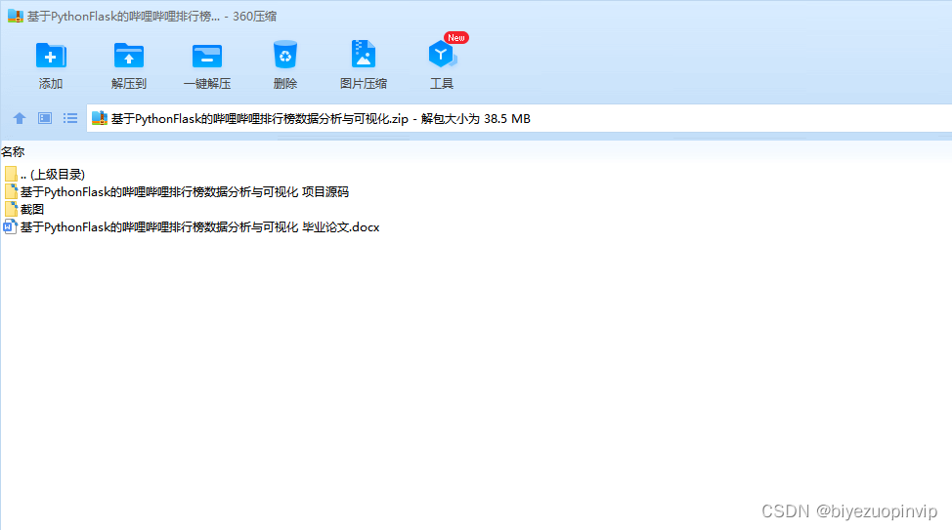Select the 截图 folder row

23,209
